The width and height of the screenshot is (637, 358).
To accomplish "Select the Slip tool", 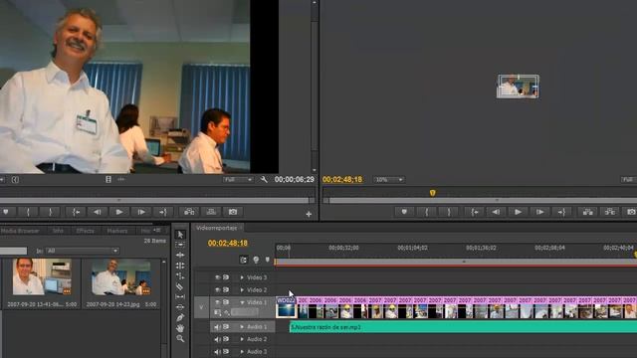I will click(x=180, y=296).
